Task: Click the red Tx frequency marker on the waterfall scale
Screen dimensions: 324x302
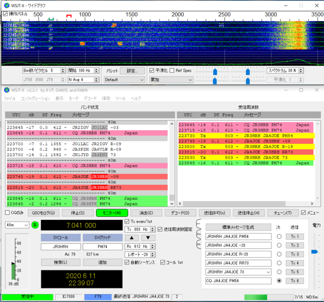Action: click(69, 16)
